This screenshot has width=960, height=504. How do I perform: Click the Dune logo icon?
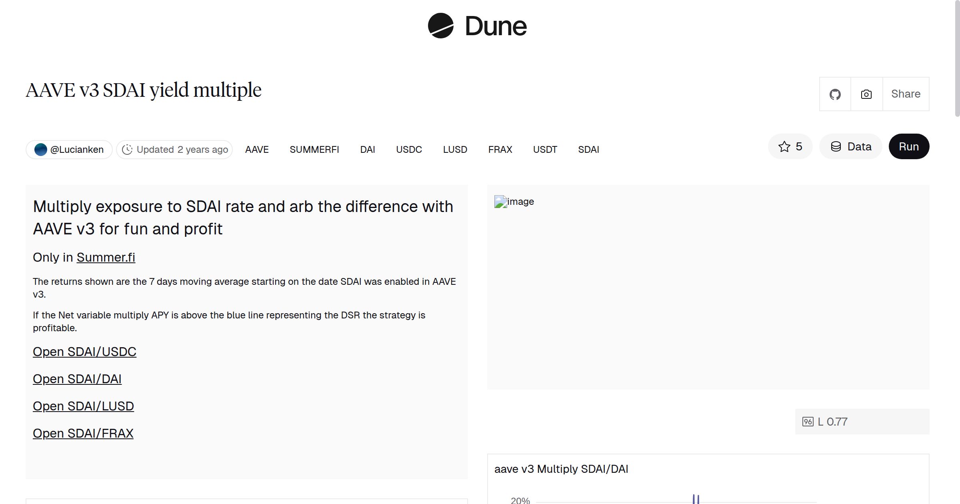coord(440,26)
